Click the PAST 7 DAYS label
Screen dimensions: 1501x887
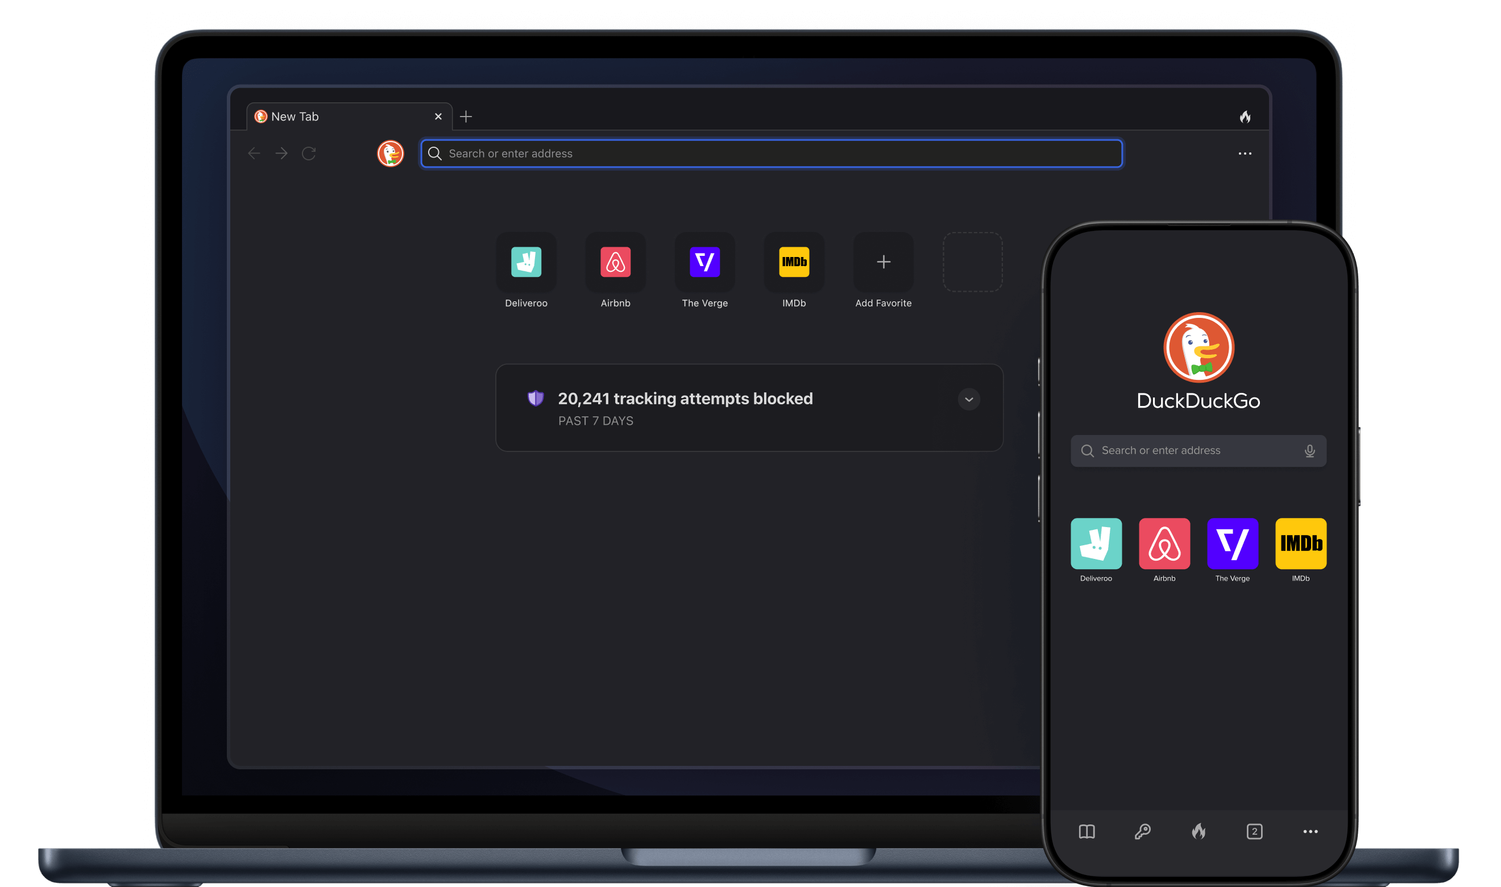point(595,421)
